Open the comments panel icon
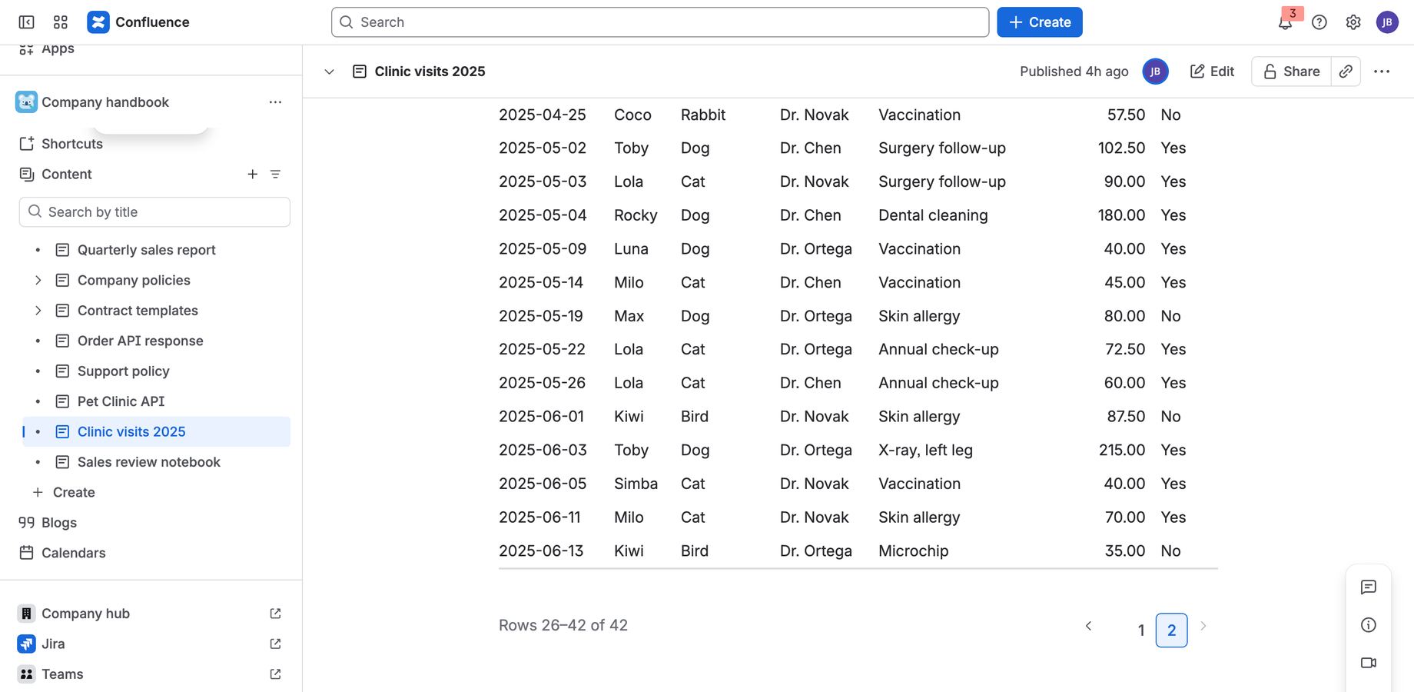The height and width of the screenshot is (692, 1414). 1369,587
